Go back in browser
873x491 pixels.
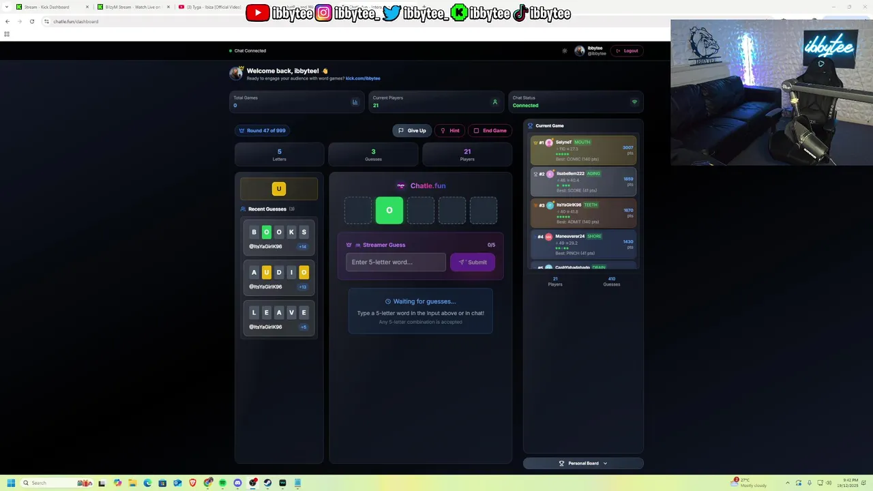(8, 21)
